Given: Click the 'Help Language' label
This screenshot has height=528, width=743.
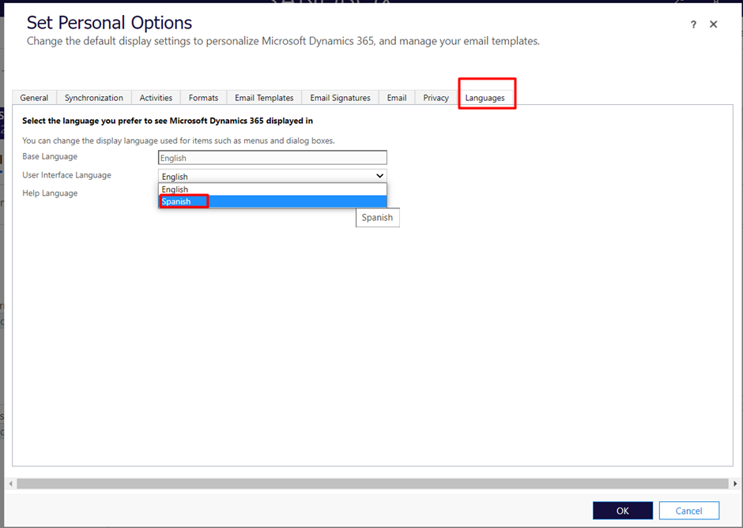Looking at the screenshot, I should click(50, 193).
